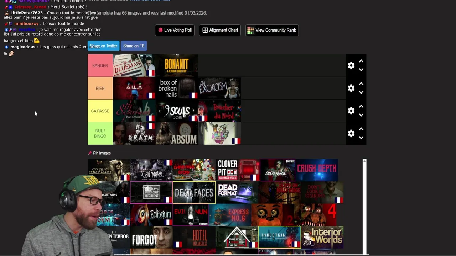Pick Don't Look at Grandma image

[322, 192]
